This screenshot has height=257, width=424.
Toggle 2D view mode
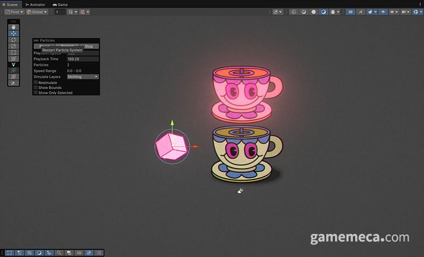pyautogui.click(x=350, y=12)
